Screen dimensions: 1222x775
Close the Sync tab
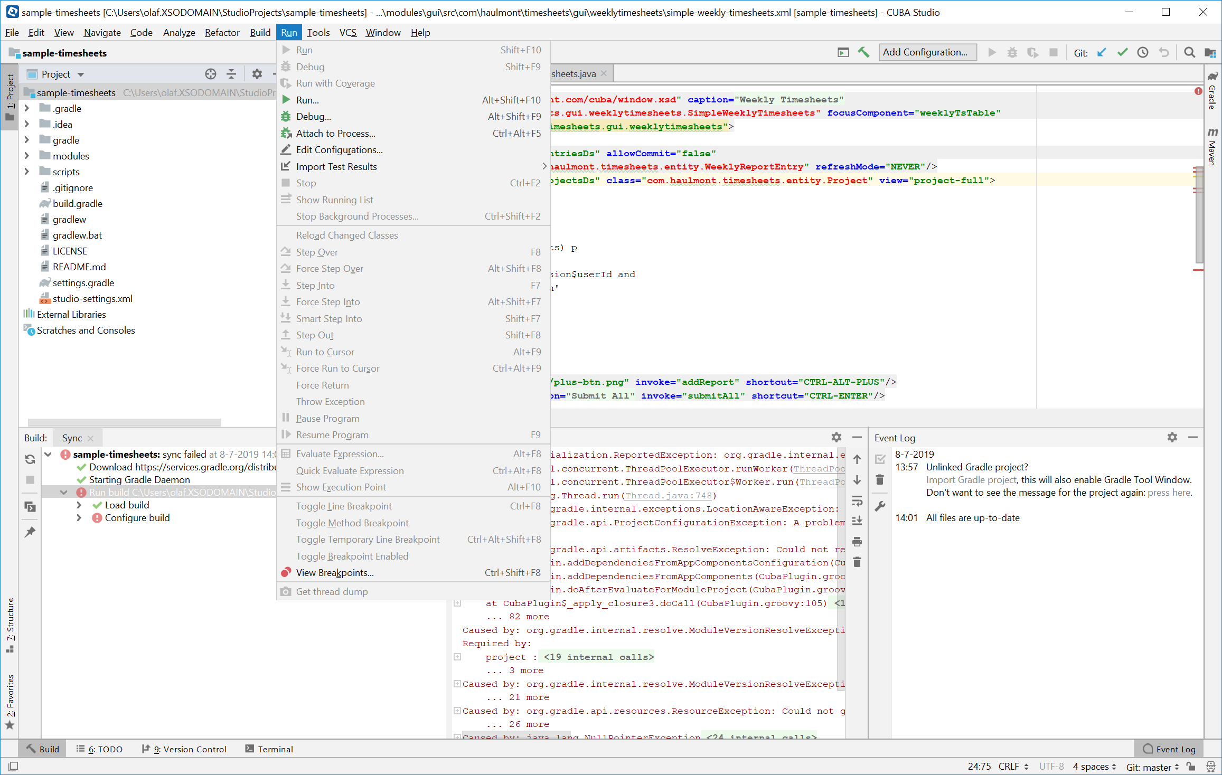[x=91, y=438]
